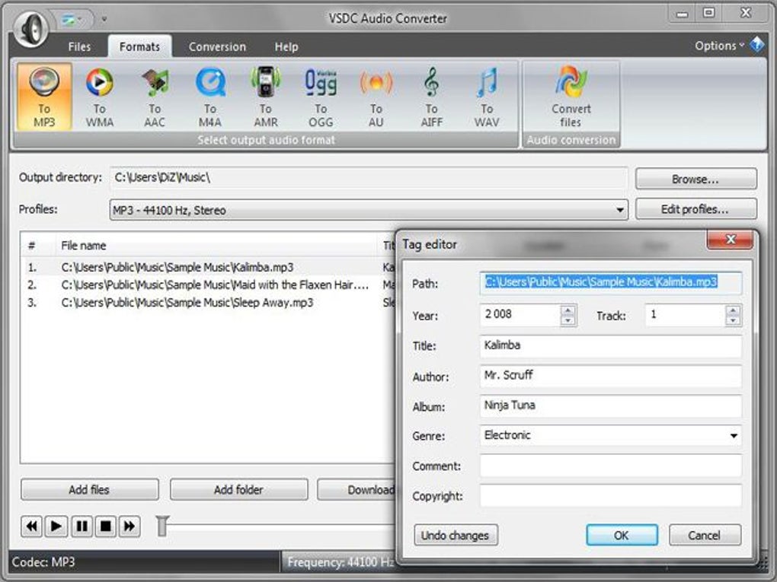Close the Tag editor dialog
Screen dimensions: 777x582
tap(730, 240)
